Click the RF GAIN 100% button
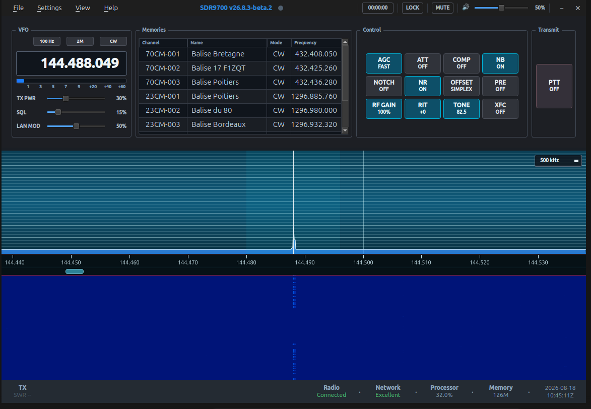Image resolution: width=591 pixels, height=409 pixels. (x=384, y=108)
